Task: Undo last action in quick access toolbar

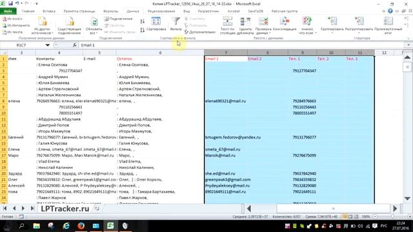Action: coord(17,4)
